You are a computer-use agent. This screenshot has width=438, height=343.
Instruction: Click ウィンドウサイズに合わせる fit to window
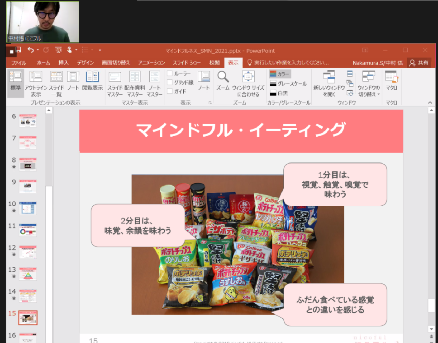click(248, 83)
